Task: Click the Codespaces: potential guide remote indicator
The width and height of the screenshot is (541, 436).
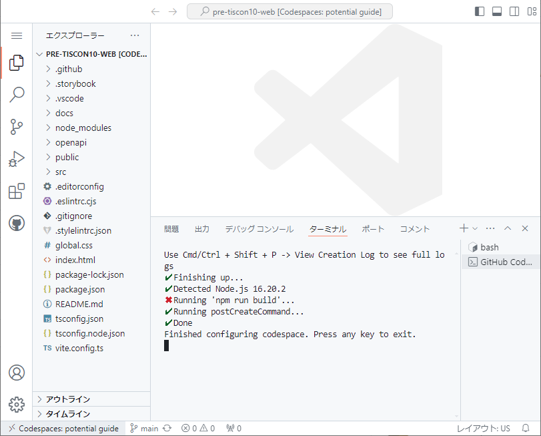Action: [63, 429]
